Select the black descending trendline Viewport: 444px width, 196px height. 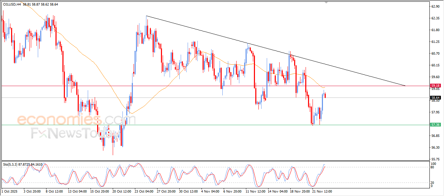(x=277, y=52)
